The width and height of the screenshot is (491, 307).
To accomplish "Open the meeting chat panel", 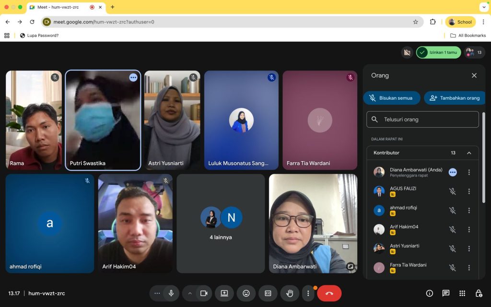I will pyautogui.click(x=446, y=293).
